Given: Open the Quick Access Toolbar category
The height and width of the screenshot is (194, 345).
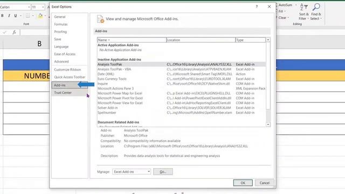Looking at the screenshot, I should (x=70, y=77).
